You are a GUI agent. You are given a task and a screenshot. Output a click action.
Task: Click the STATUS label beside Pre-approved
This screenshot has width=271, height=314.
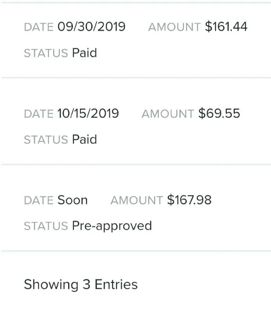click(x=46, y=226)
